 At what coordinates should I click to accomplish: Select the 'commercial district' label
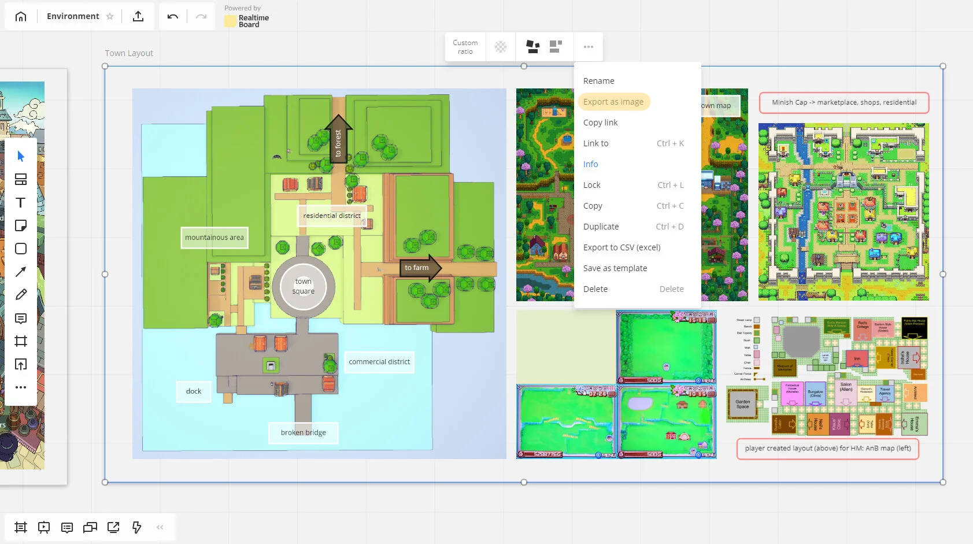(379, 362)
